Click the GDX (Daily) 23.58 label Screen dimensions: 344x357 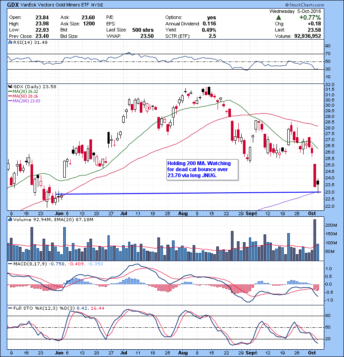(x=34, y=87)
